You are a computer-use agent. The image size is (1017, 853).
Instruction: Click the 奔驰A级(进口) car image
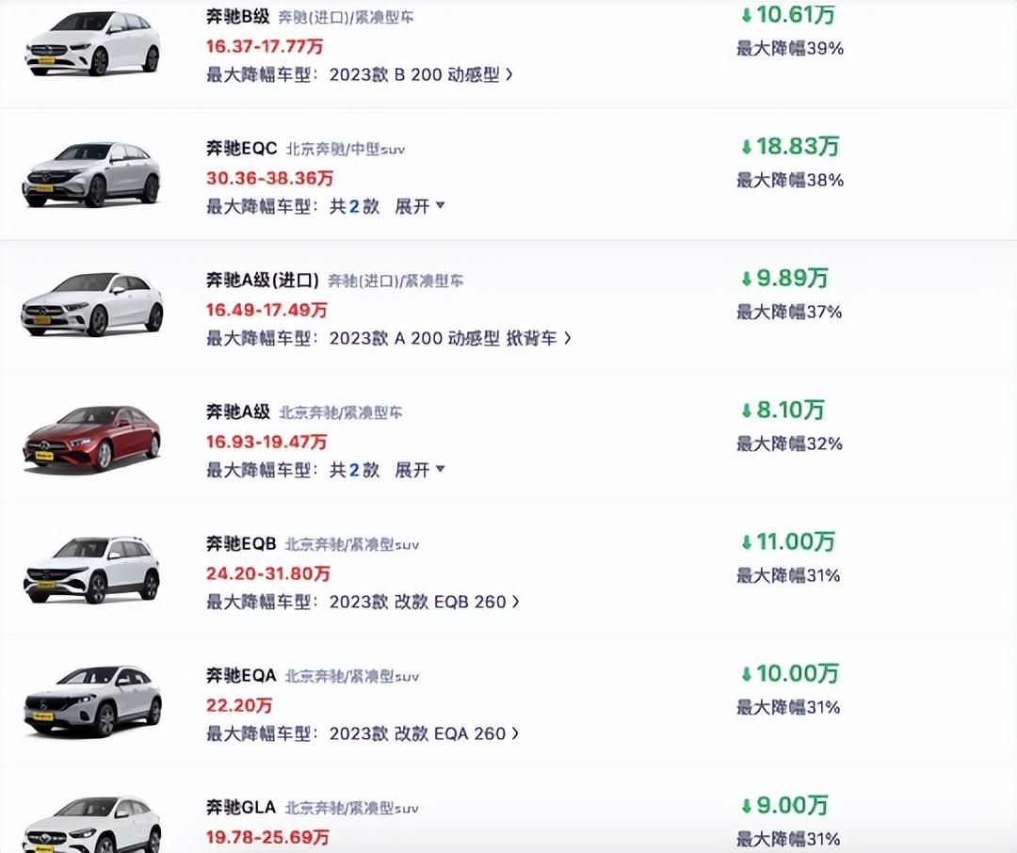[91, 304]
